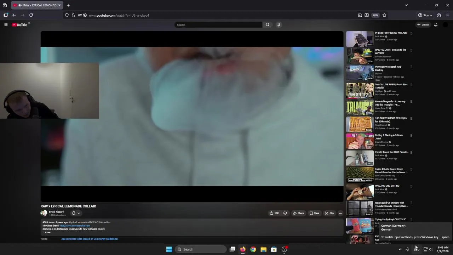The height and width of the screenshot is (255, 453).
Task: Open options menu for ONE JAR, ONE SITTING
Action: click(x=411, y=186)
